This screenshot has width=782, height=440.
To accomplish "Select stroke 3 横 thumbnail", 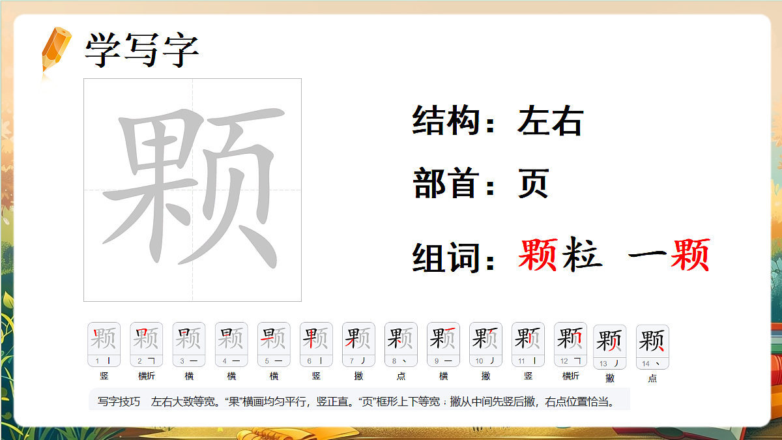I will (x=189, y=345).
